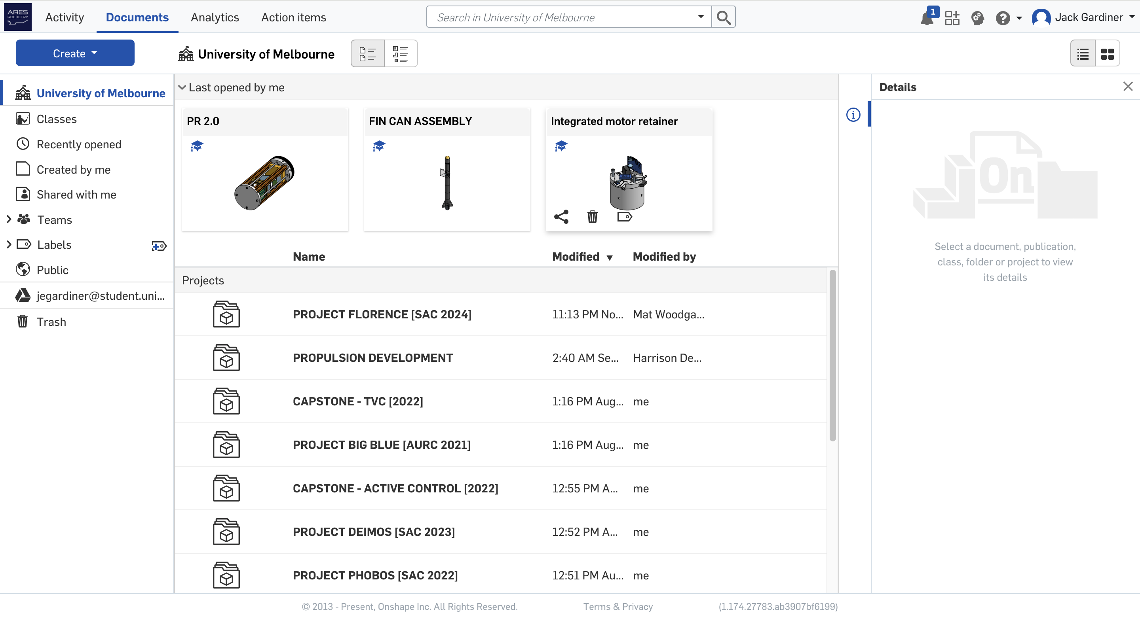The height and width of the screenshot is (617, 1140).
Task: Toggle Modified sort arrow
Action: [x=610, y=257]
